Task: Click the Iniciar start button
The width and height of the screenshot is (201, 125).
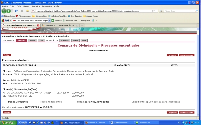Action: (x=8, y=123)
